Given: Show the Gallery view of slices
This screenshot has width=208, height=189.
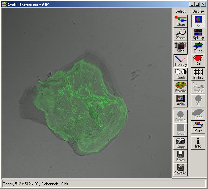Looking at the screenshot, I should (198, 74).
